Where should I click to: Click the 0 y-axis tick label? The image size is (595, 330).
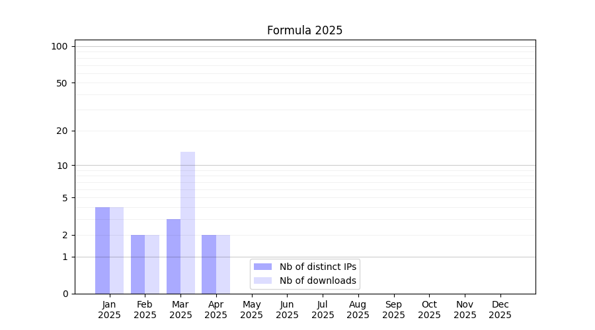point(65,294)
